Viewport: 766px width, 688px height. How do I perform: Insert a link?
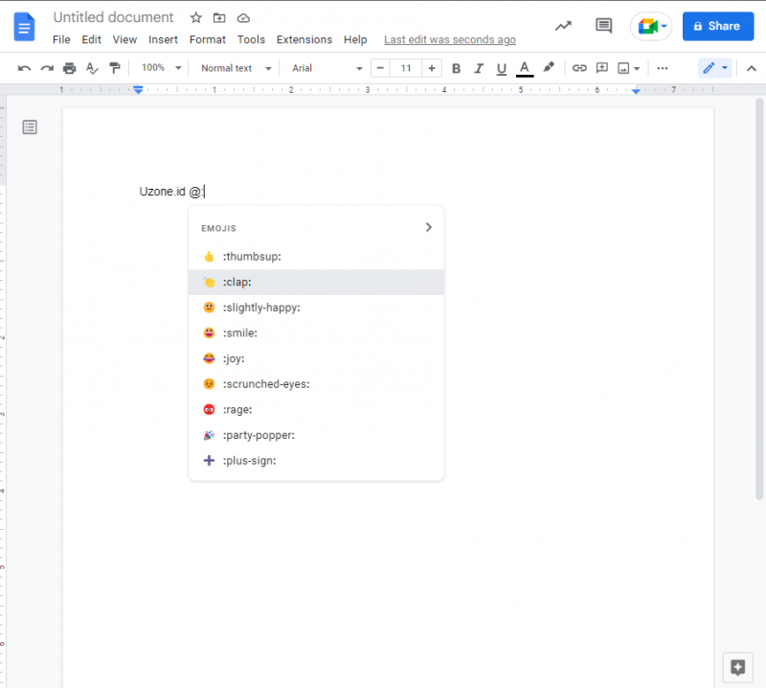(579, 68)
